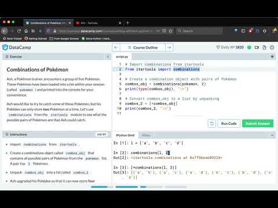Click the 100 XP badge

[x=101, y=134]
